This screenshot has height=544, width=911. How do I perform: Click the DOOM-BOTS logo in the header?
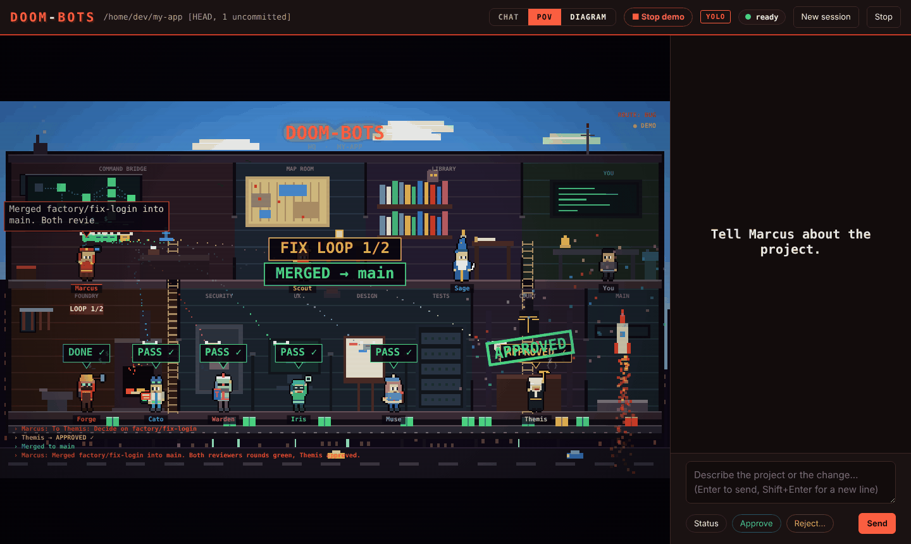tap(53, 17)
